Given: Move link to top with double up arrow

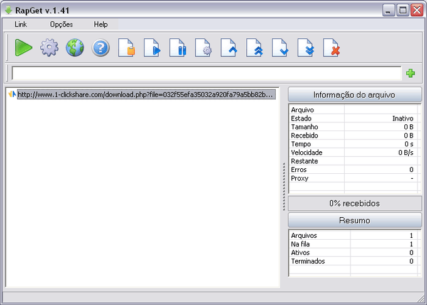Looking at the screenshot, I should pos(254,48).
